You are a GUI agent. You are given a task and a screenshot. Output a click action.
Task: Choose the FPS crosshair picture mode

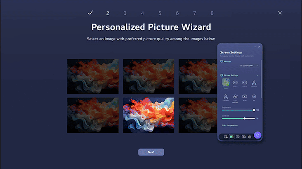[x=254, y=96]
